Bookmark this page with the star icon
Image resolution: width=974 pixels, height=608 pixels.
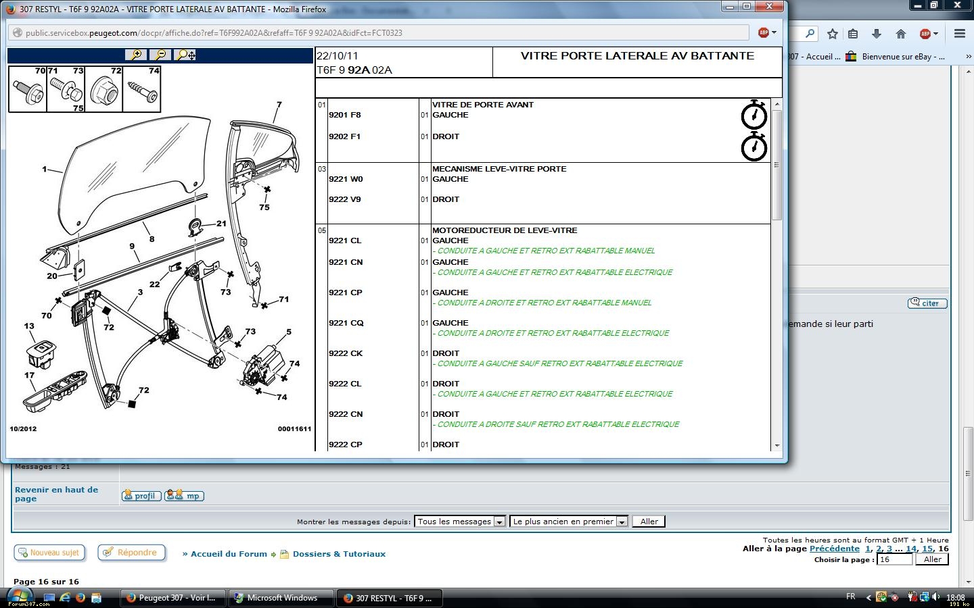[x=833, y=34]
